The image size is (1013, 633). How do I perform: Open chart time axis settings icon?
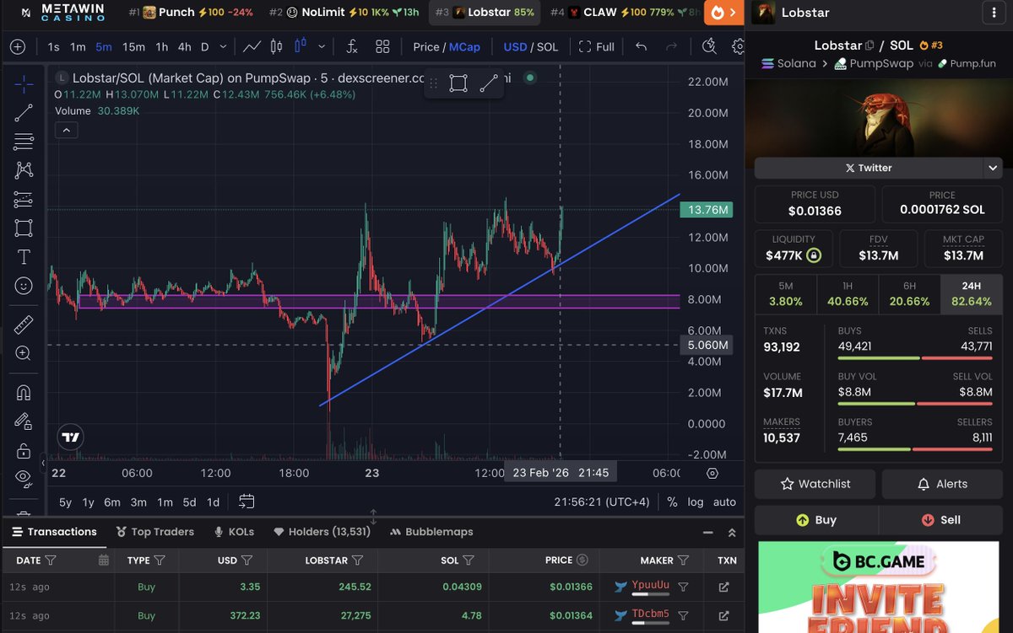tap(712, 473)
